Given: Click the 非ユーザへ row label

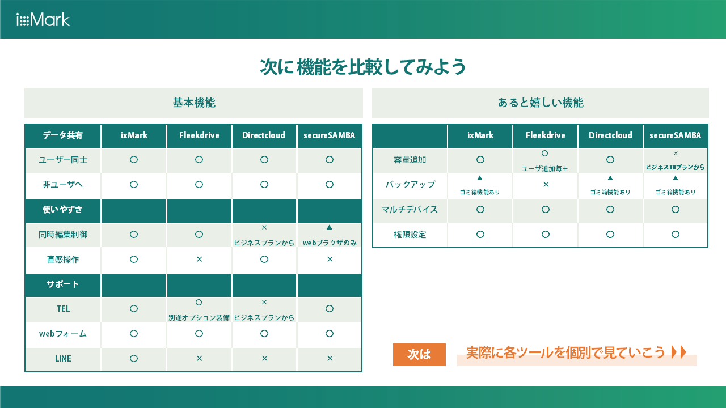Looking at the screenshot, I should pos(63,184).
